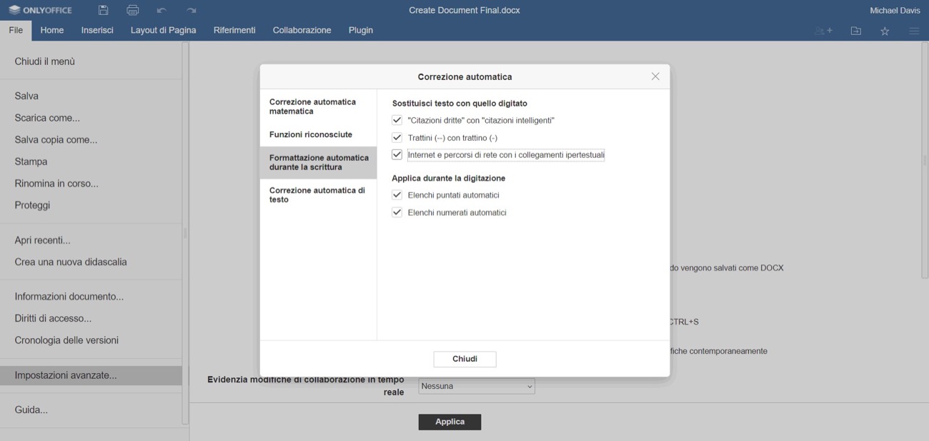
Task: Toggle Elenchi numerati automatici checkbox
Action: tap(397, 212)
